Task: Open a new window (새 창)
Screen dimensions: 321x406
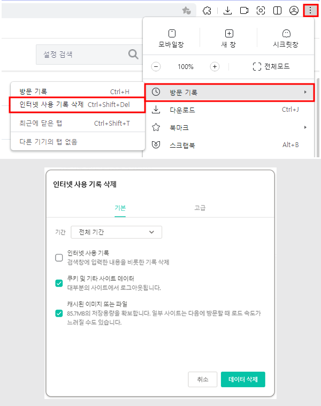Action: [229, 39]
